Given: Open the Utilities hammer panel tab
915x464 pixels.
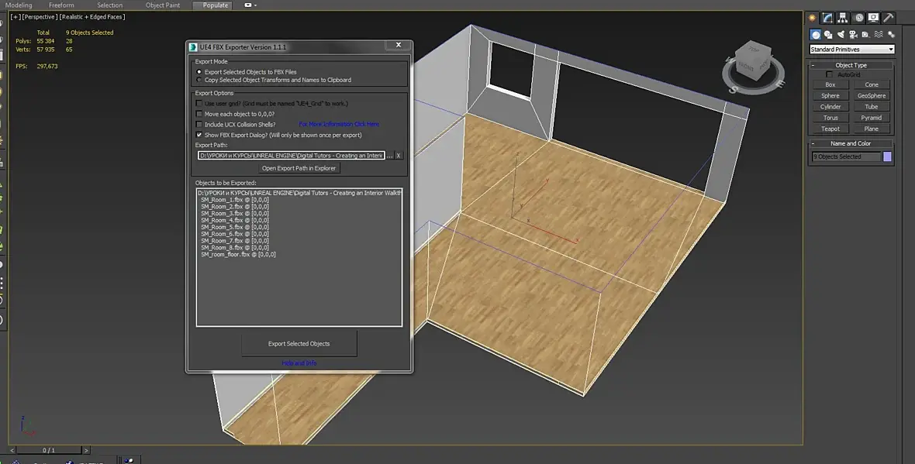Looking at the screenshot, I should (889, 18).
